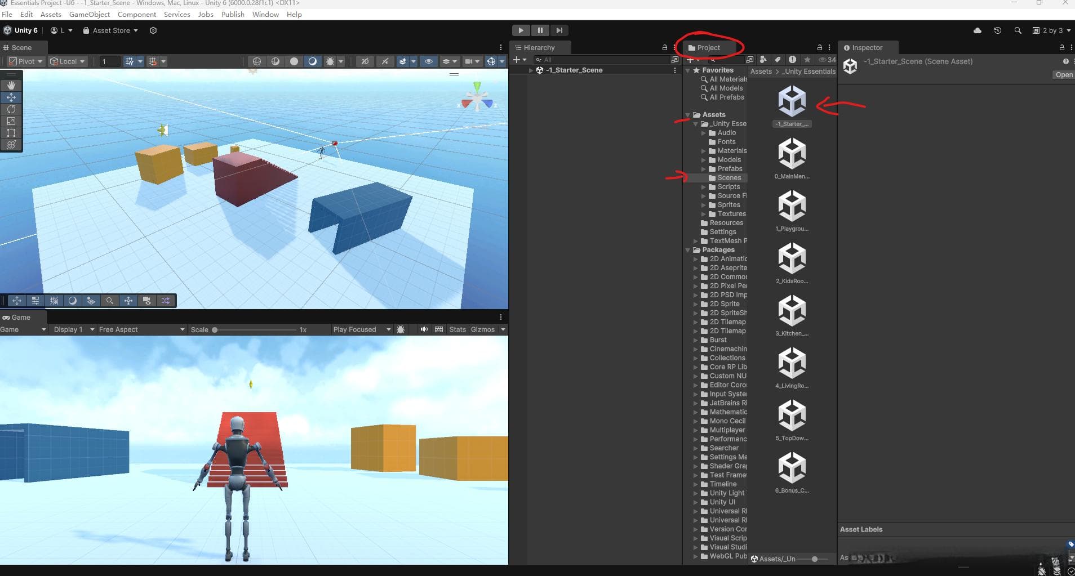Screen dimensions: 1075x576
Task: Open the Play Focused dropdown
Action: click(361, 329)
